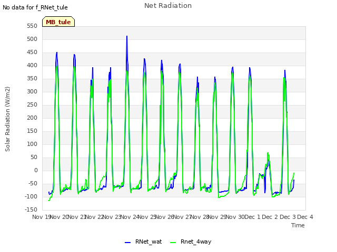Viewport: 337px width, 252px height.
Task: Click the -50 y-axis tick label
Action: (x=33, y=183)
